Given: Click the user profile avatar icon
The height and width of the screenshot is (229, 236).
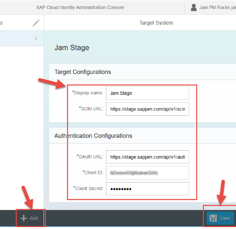Looking at the screenshot, I should click(x=193, y=8).
